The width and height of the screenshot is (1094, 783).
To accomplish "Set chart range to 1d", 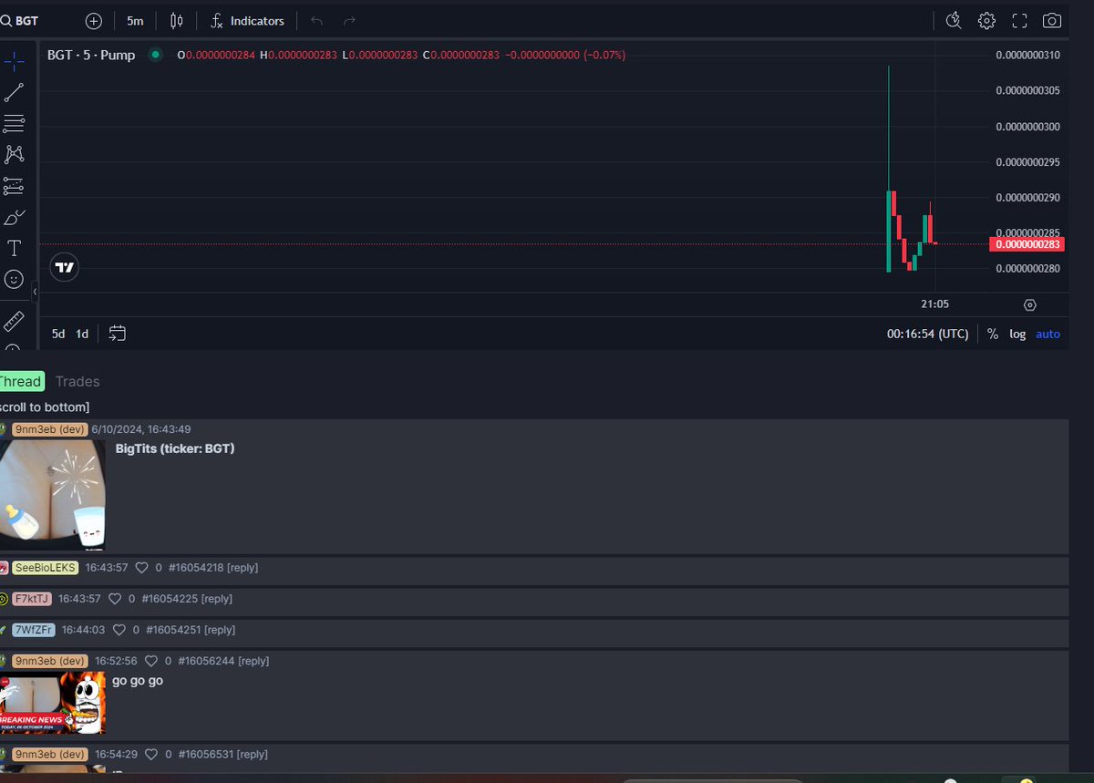I will point(82,334).
